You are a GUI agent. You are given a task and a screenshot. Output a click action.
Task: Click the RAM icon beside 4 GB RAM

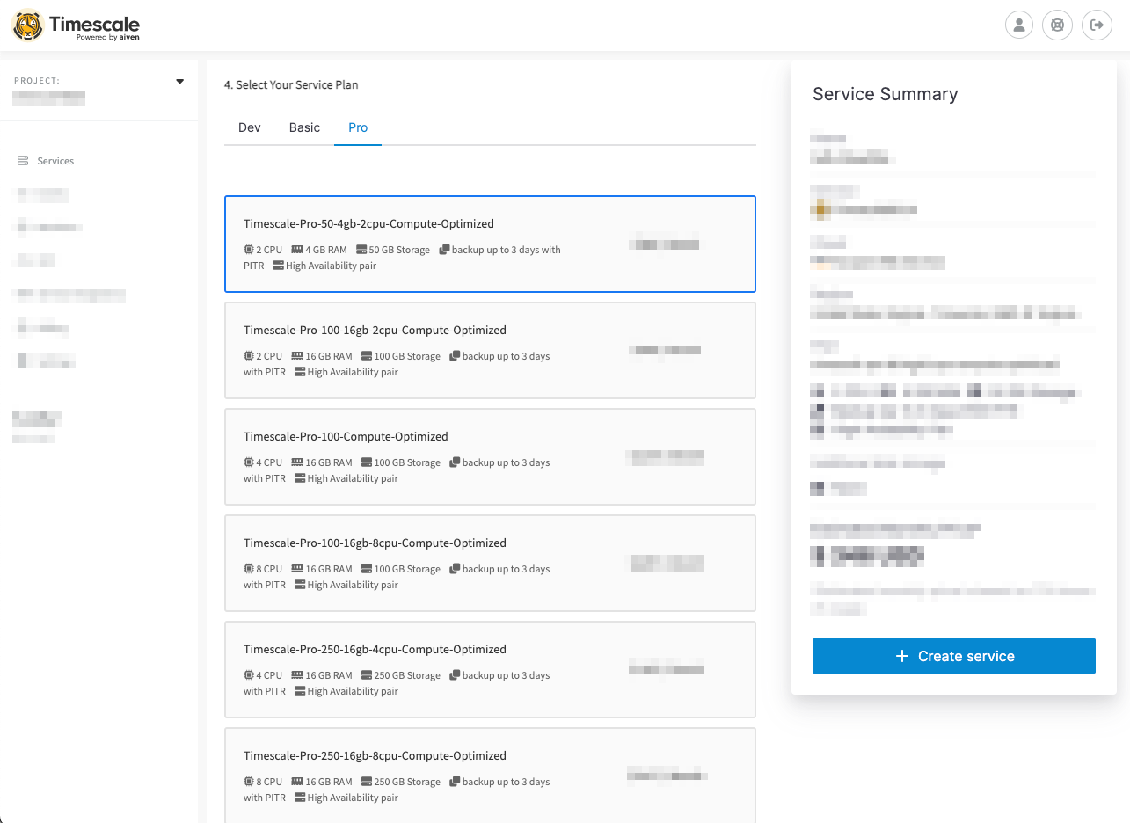point(297,250)
